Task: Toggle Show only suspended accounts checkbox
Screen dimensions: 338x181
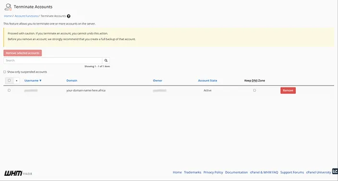Action: (5, 72)
